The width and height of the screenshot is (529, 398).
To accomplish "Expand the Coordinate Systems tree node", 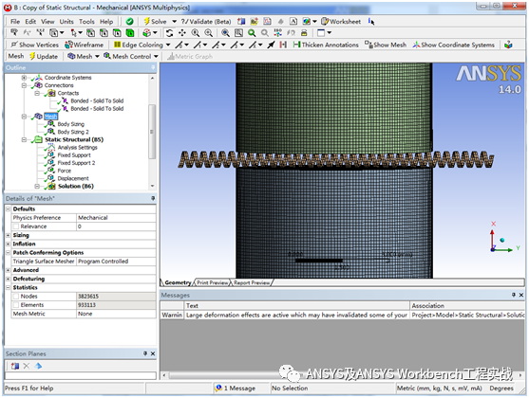I will point(24,78).
